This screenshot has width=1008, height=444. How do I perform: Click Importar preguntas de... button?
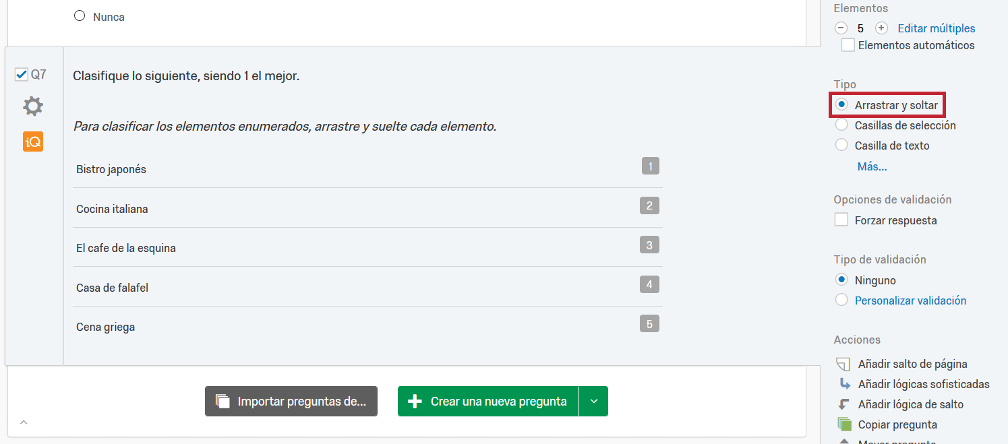[291, 402]
